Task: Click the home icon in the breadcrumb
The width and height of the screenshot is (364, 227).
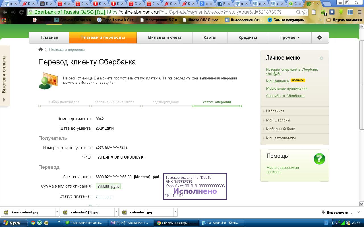Action: click(x=41, y=49)
